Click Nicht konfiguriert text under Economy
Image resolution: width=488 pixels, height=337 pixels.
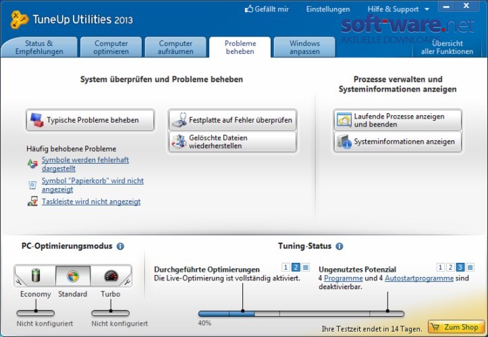click(x=45, y=324)
